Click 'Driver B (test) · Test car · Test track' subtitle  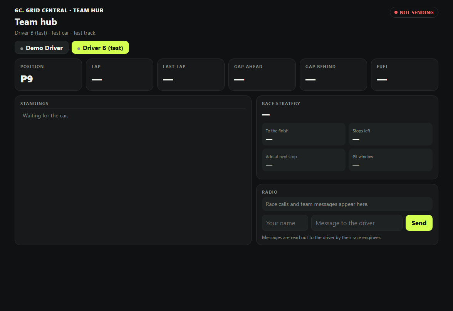(x=55, y=33)
